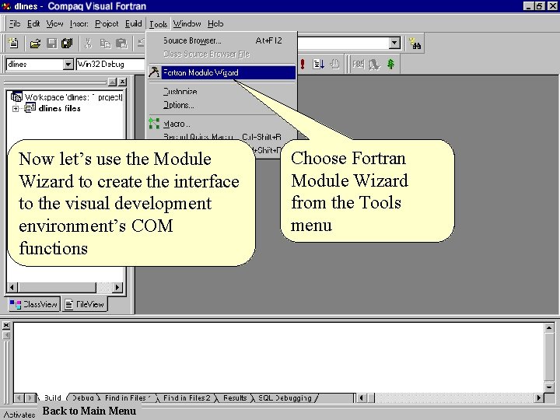Click workspace horizontal scrollbar right arrow

click(x=117, y=287)
